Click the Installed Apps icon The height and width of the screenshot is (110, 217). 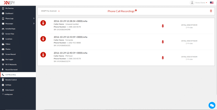(3, 29)
